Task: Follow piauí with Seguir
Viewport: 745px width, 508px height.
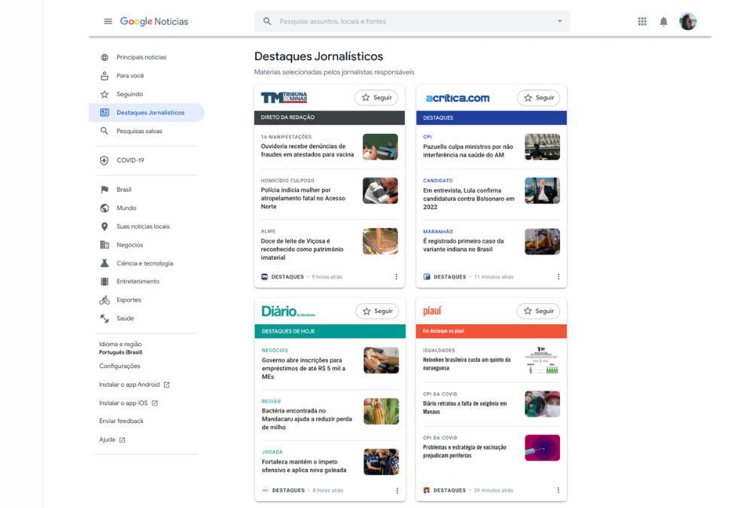Action: (538, 311)
